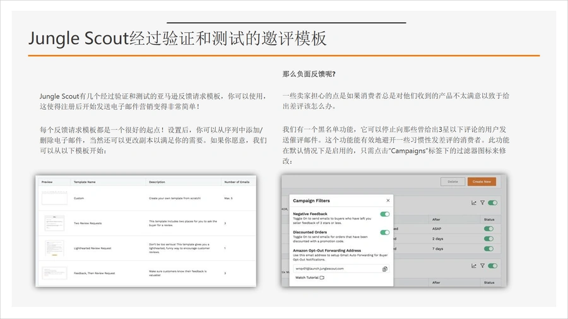Viewport: 568px width, 319px height.
Task: Switch off campaign toggle below the 7 days row
Action: [493, 266]
